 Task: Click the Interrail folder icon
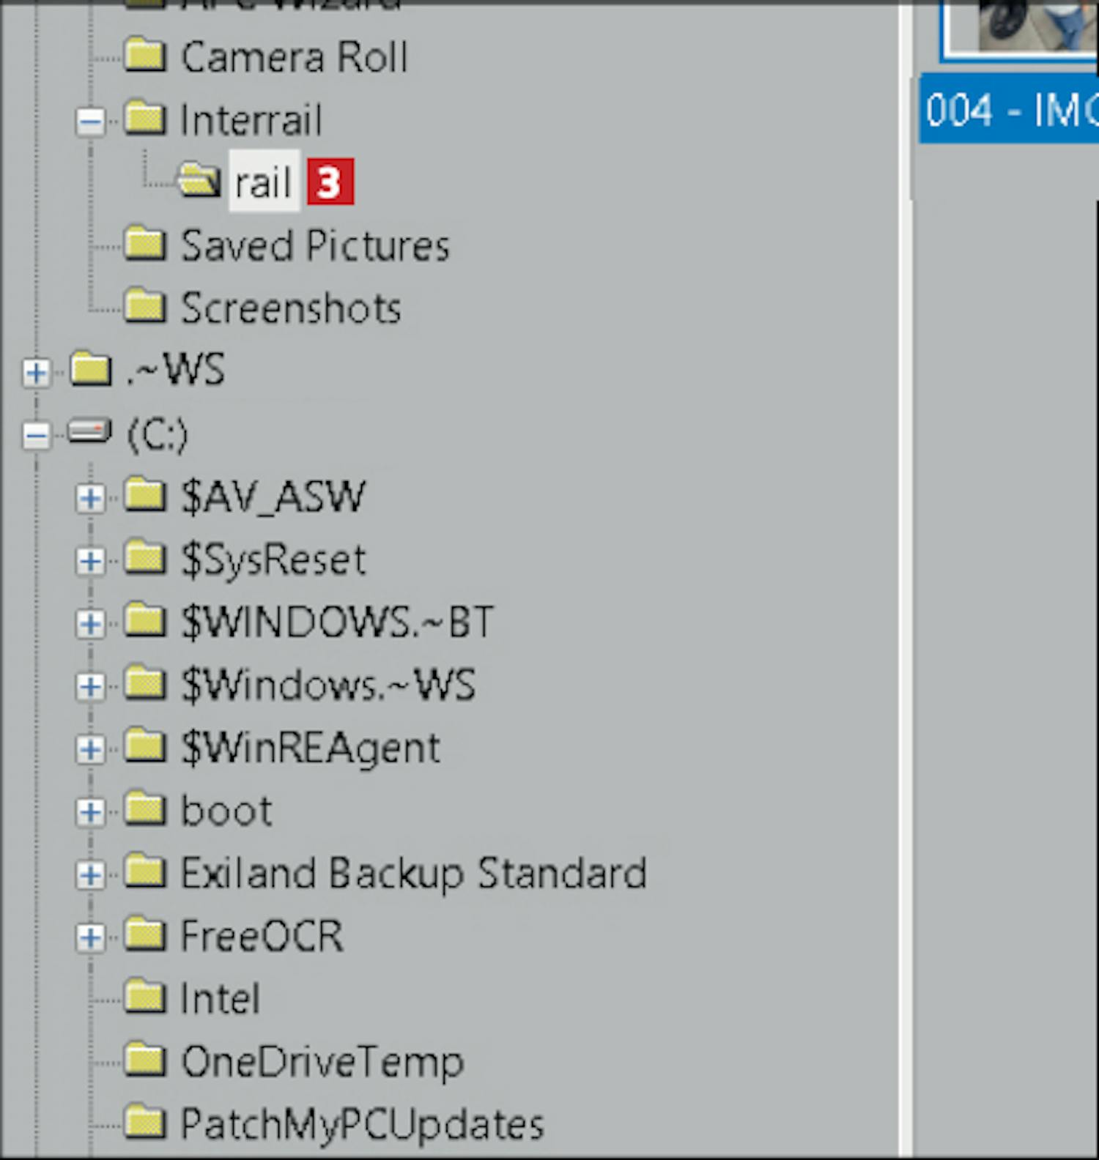tap(144, 119)
